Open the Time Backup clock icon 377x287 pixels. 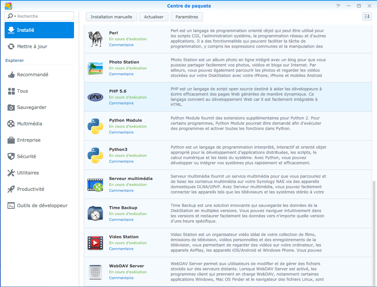[x=95, y=213]
